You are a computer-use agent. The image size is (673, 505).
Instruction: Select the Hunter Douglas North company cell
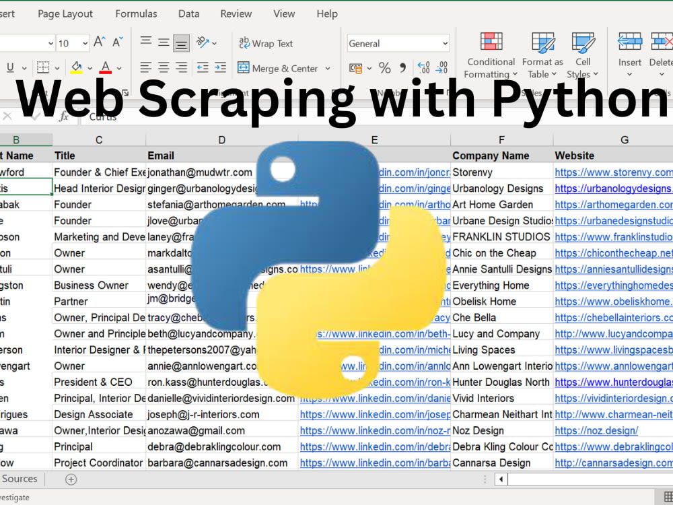click(501, 382)
